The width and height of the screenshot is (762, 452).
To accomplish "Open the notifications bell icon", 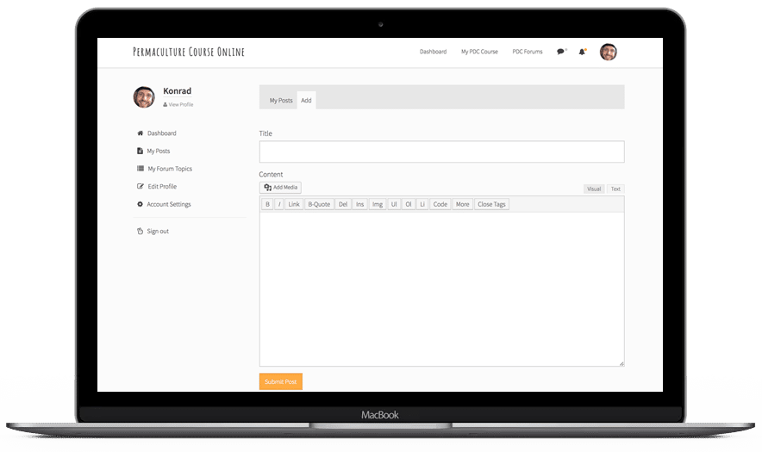I will point(583,52).
